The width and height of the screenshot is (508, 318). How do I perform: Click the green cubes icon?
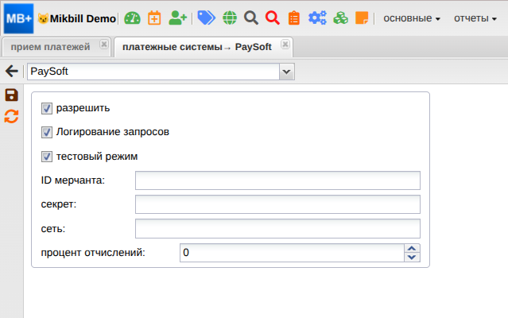340,17
